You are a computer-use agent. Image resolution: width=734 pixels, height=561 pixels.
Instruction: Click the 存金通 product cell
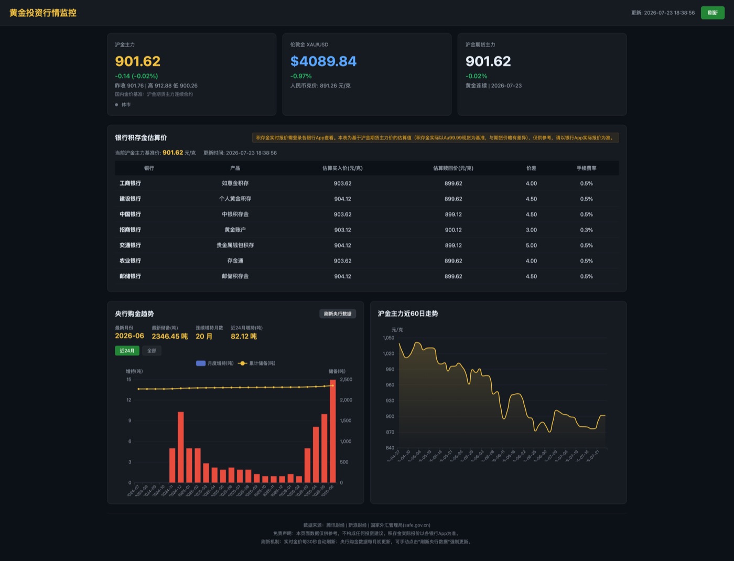point(235,261)
